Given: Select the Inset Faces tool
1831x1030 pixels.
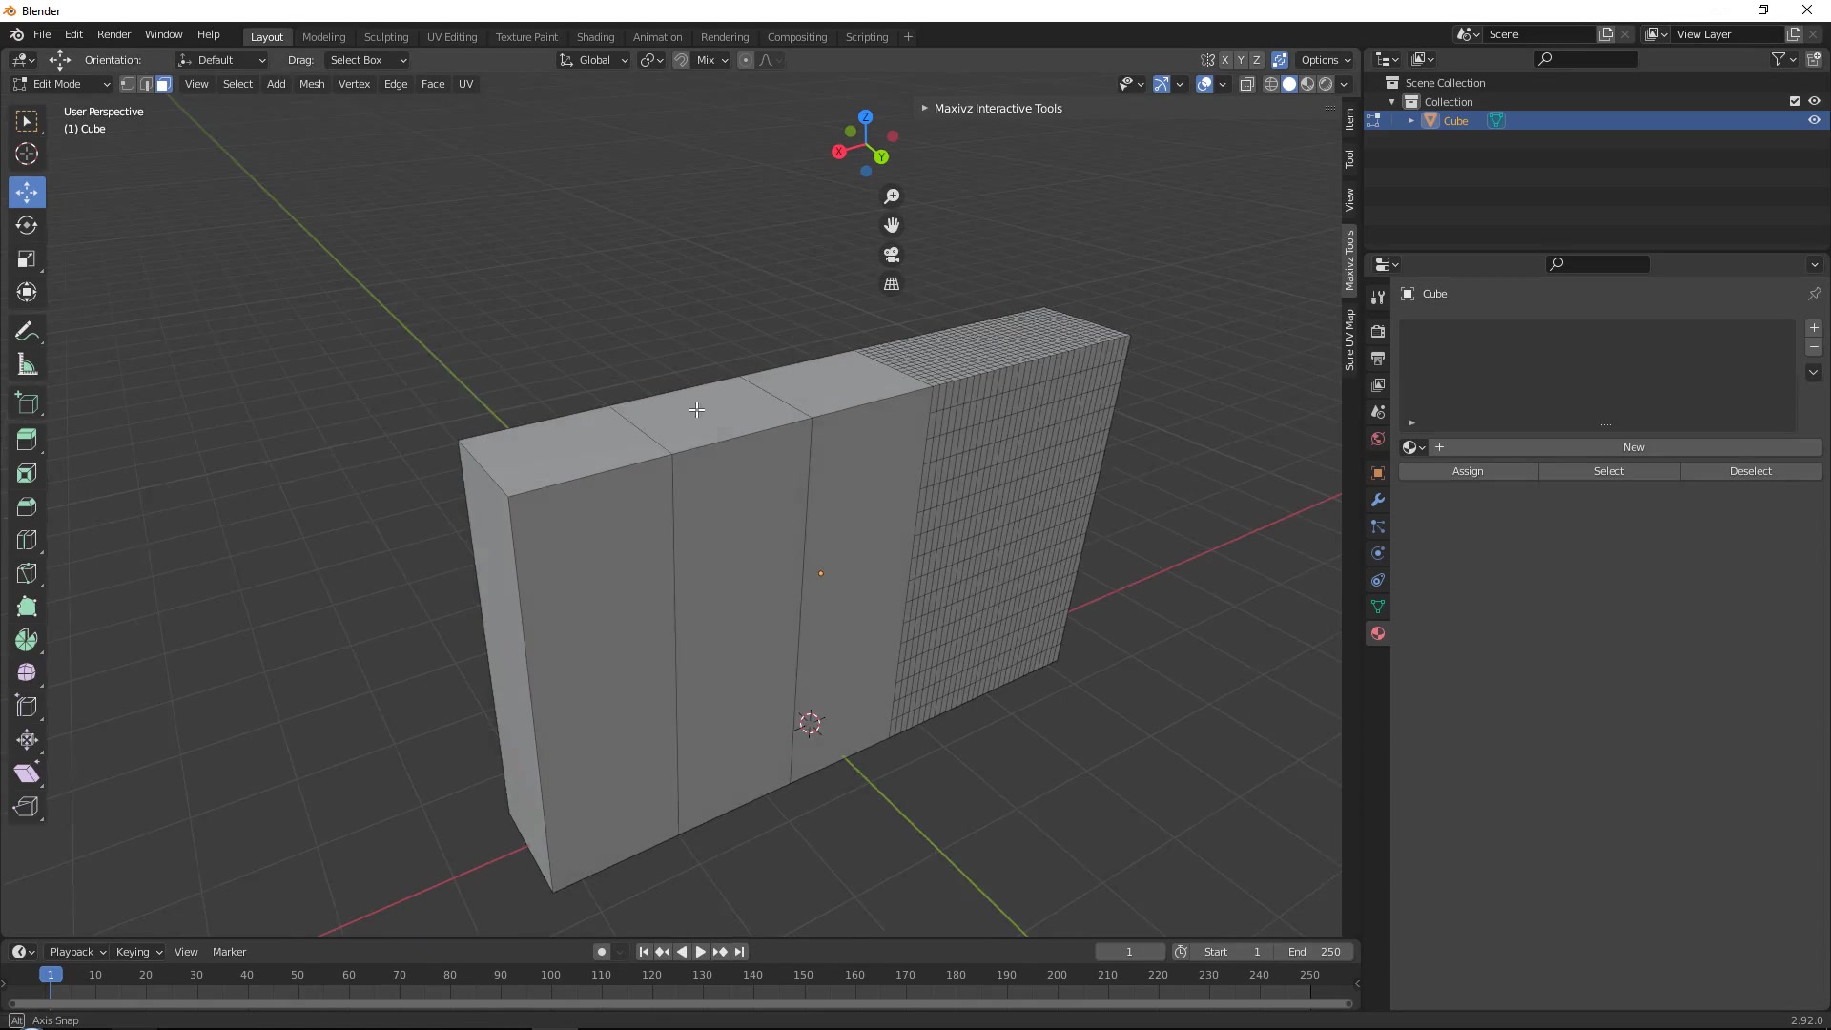Looking at the screenshot, I should click(27, 473).
